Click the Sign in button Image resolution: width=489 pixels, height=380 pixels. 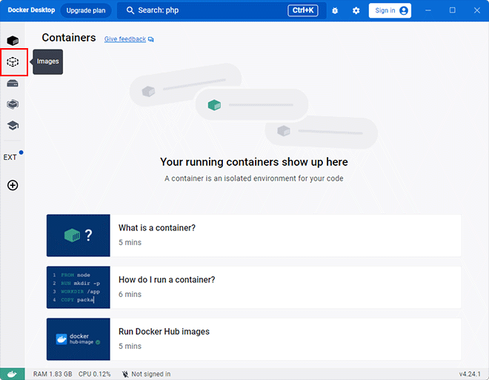click(390, 10)
